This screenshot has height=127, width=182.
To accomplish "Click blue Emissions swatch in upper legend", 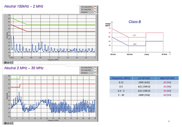I will coord(95,12).
